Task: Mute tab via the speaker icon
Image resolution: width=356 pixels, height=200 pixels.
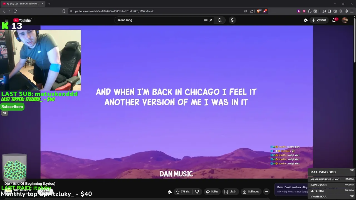Action: coord(8,4)
